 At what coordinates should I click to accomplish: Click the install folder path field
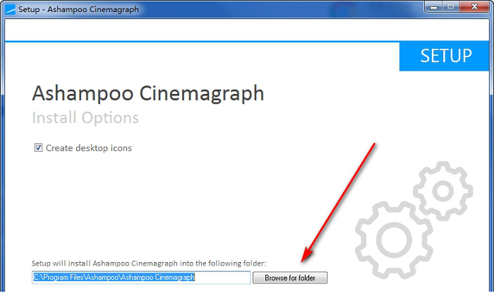tap(141, 278)
